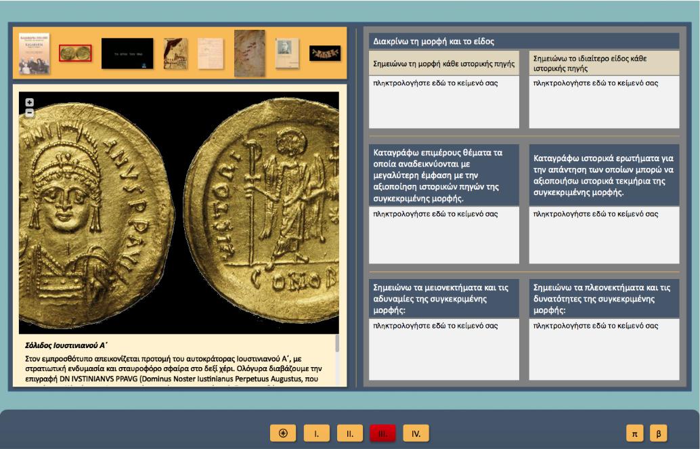700x449 pixels.
Task: Click field under 'Σημειώνω τα πλεονεκτήματα'
Action: 604,349
